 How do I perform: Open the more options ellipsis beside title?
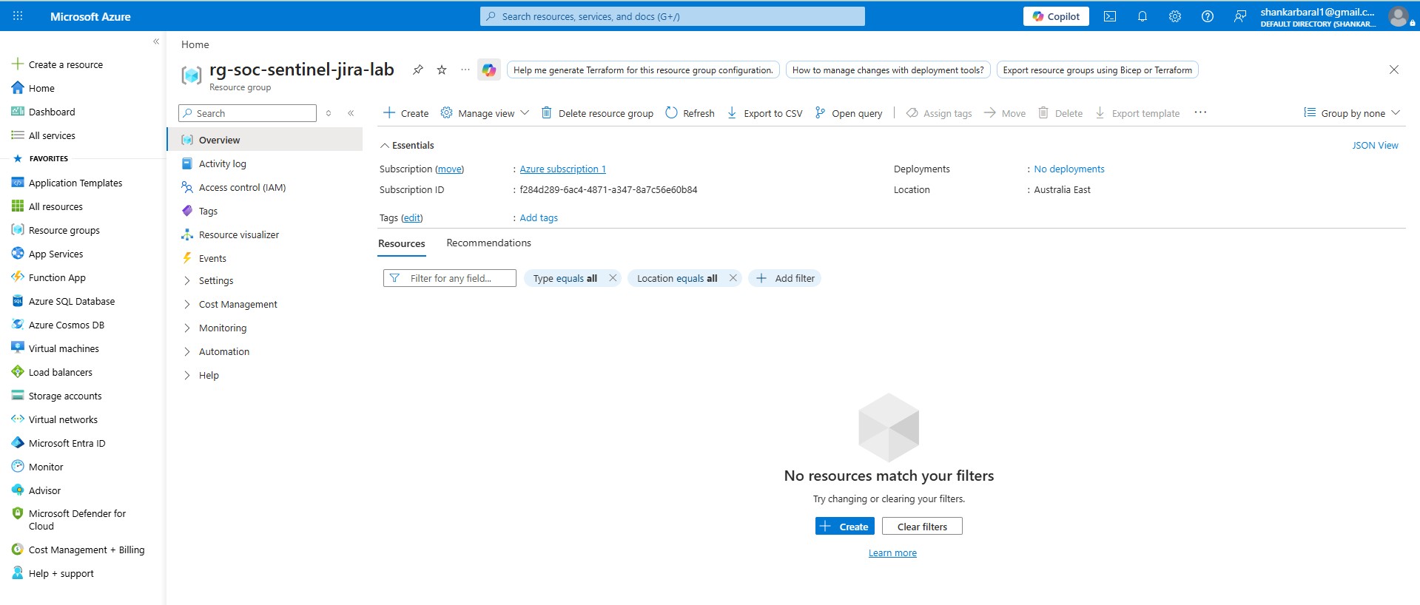(465, 70)
